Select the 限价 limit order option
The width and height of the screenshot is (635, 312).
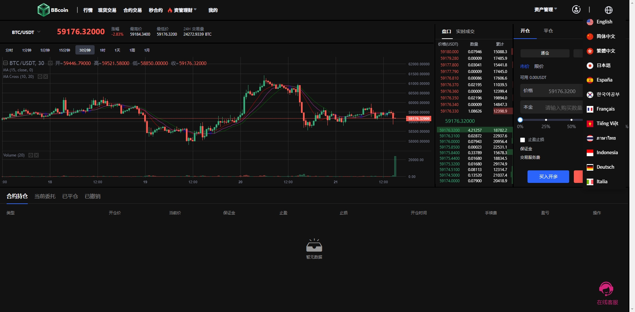tap(539, 66)
